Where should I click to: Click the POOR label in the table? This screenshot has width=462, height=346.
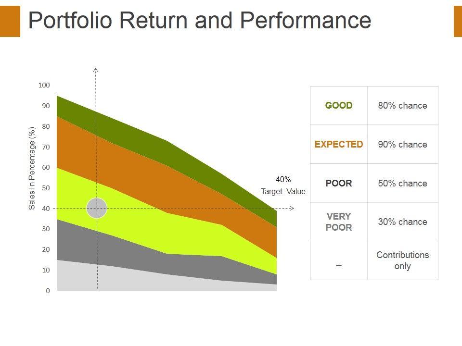[339, 183]
